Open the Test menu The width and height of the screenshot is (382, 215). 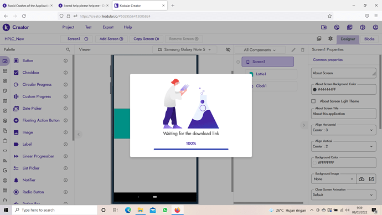pyautogui.click(x=88, y=27)
